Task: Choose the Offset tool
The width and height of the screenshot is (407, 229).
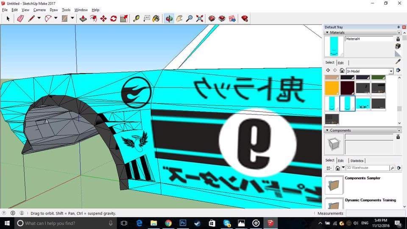Action: pyautogui.click(x=93, y=19)
